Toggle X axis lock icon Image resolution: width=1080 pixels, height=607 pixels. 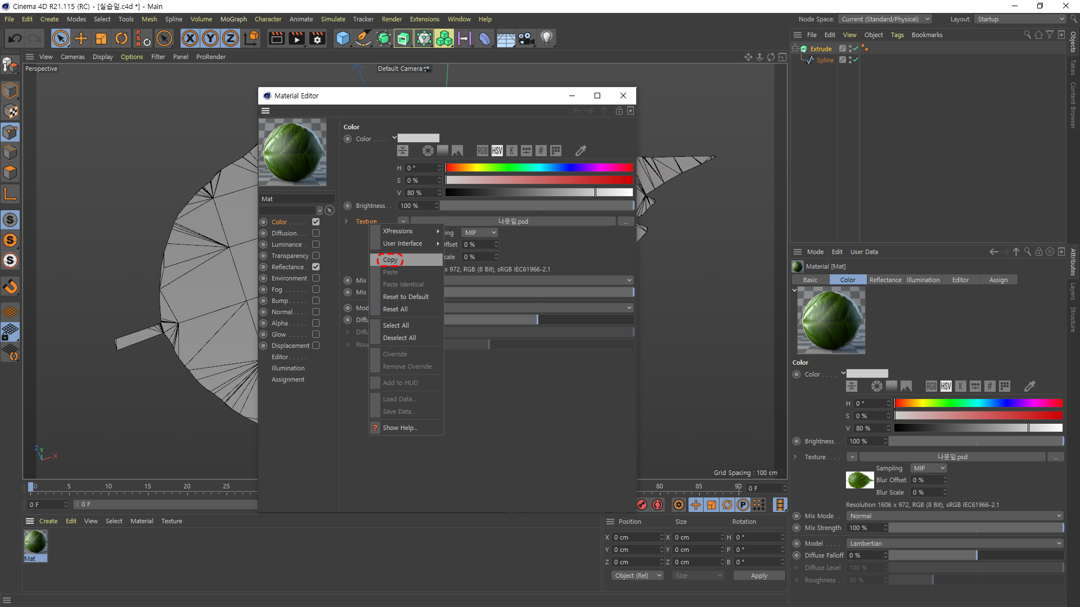190,38
